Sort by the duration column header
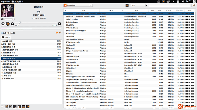The width and height of the screenshot is (197, 110). click(159, 11)
